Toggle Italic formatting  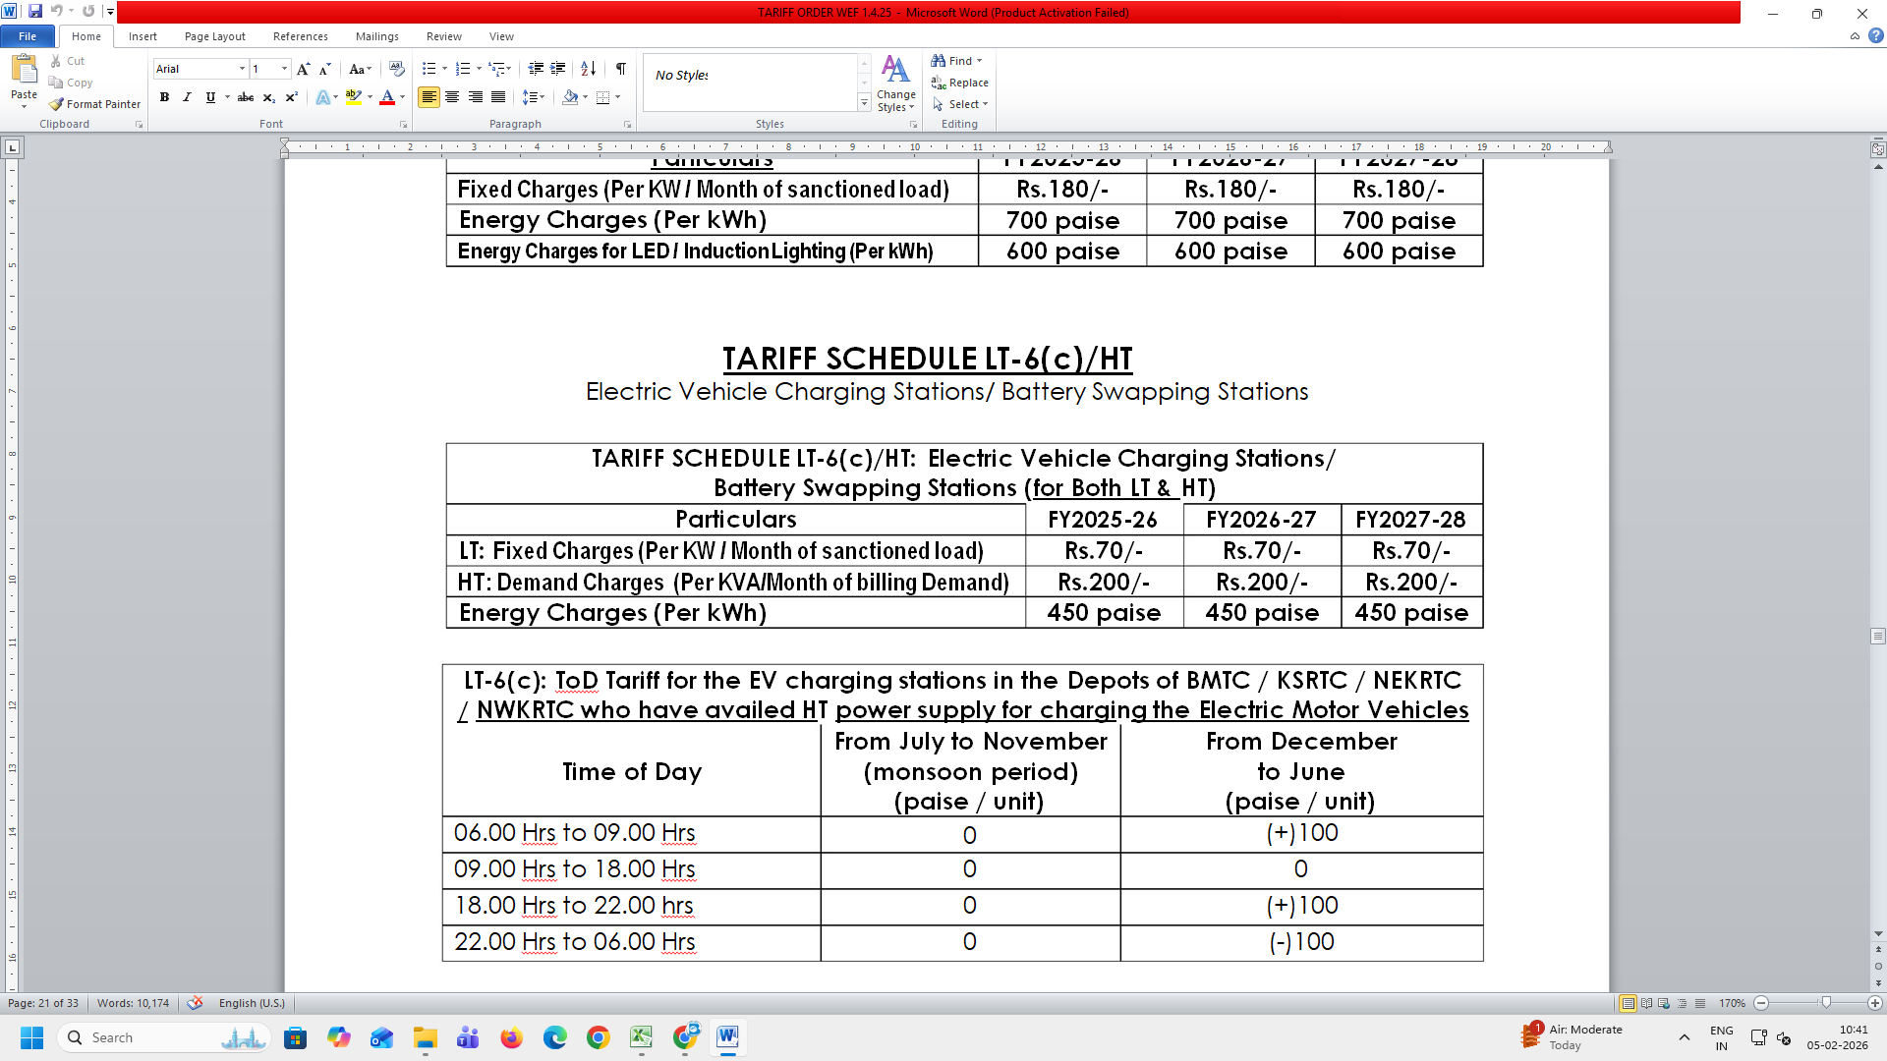(187, 97)
